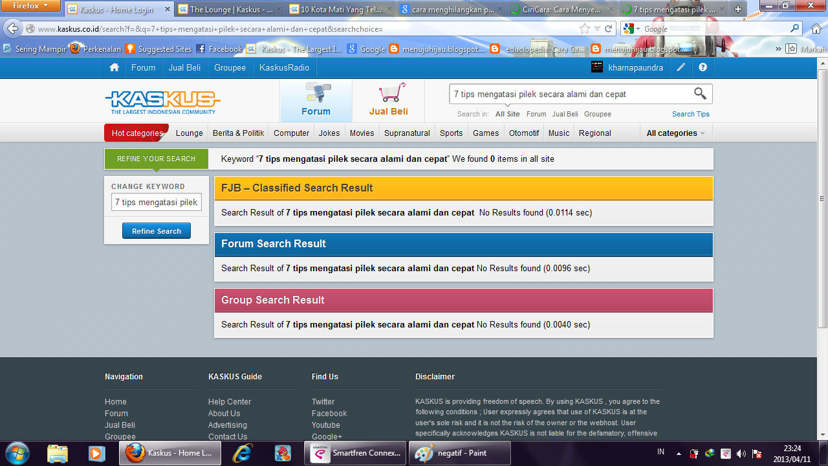828x466 pixels.
Task: Open Internet Explorer icon in taskbar
Action: [243, 452]
